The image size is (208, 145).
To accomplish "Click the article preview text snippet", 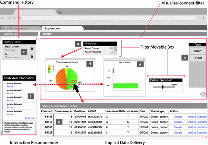I will (x=18, y=127).
